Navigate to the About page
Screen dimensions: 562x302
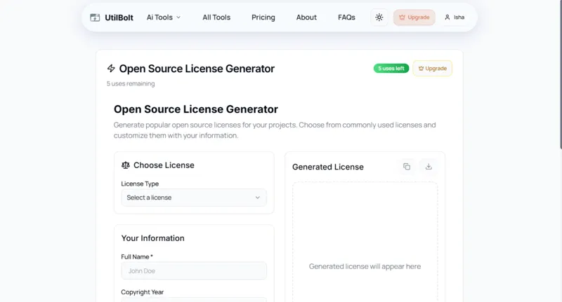[306, 17]
